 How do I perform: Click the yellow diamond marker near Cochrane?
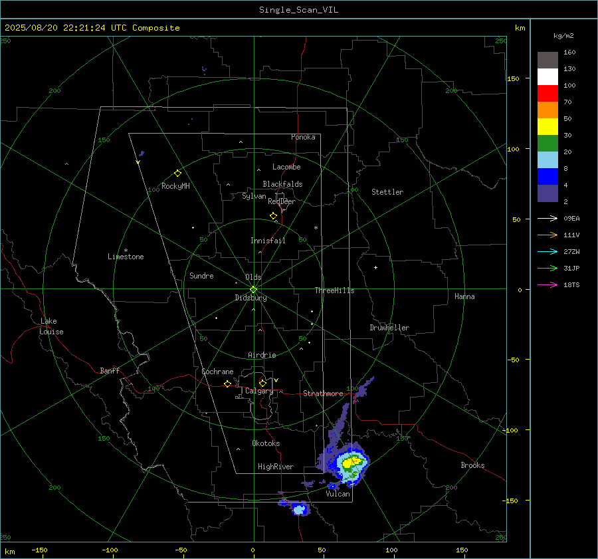pos(227,384)
